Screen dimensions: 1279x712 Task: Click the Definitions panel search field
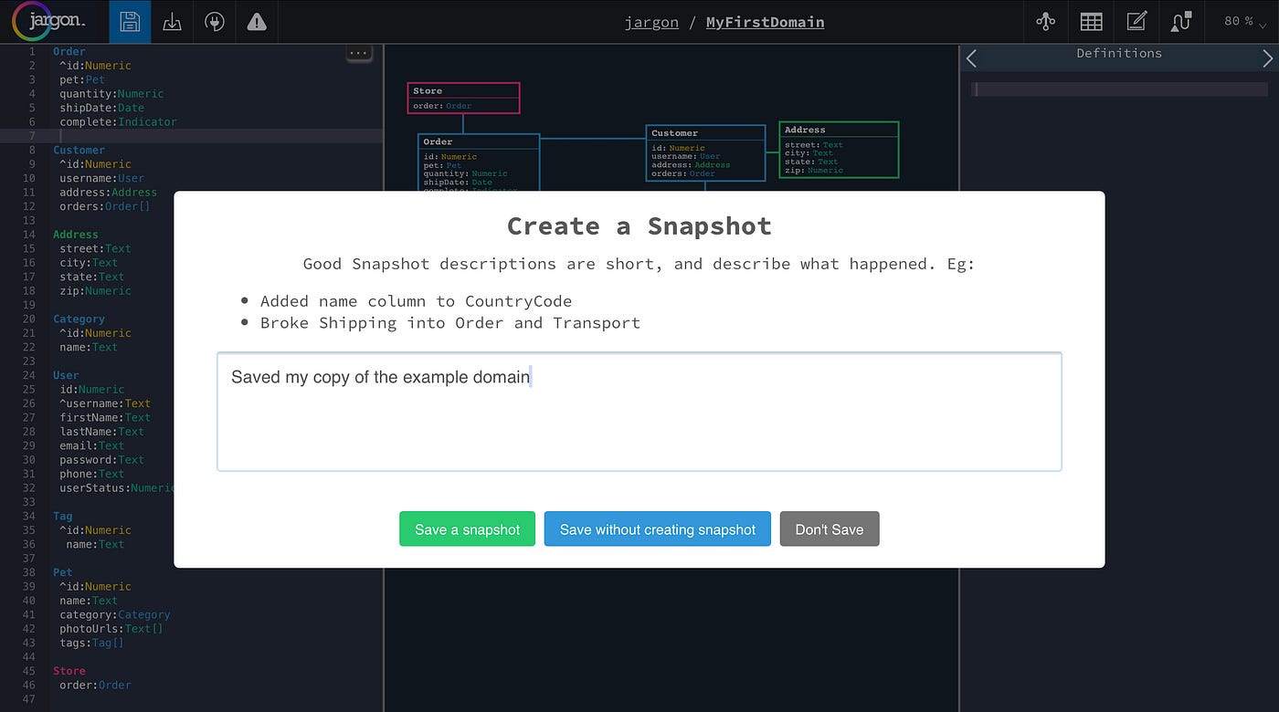pos(1119,89)
